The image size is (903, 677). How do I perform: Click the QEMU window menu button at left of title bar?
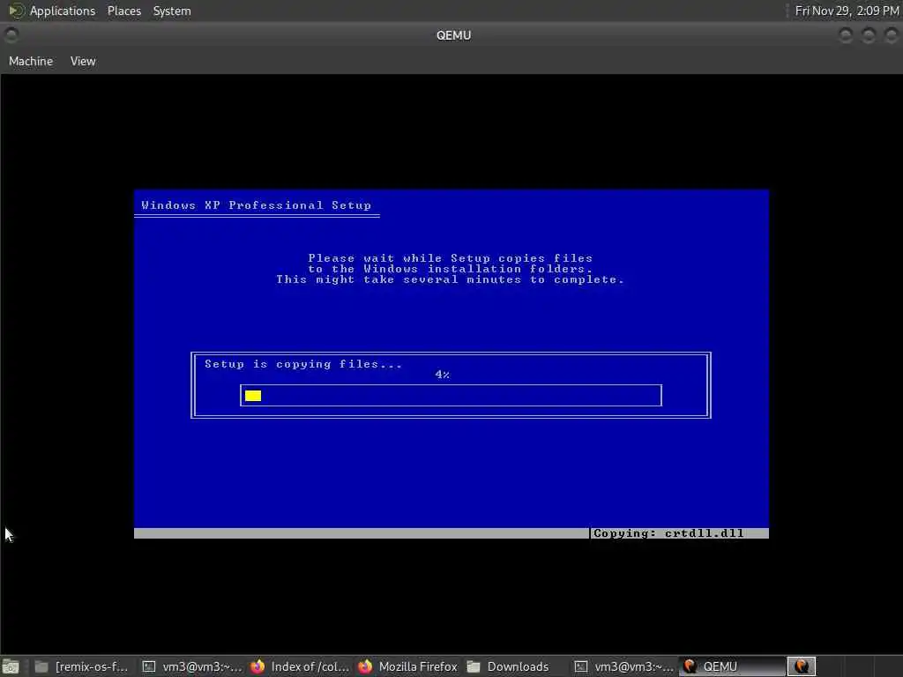point(11,35)
